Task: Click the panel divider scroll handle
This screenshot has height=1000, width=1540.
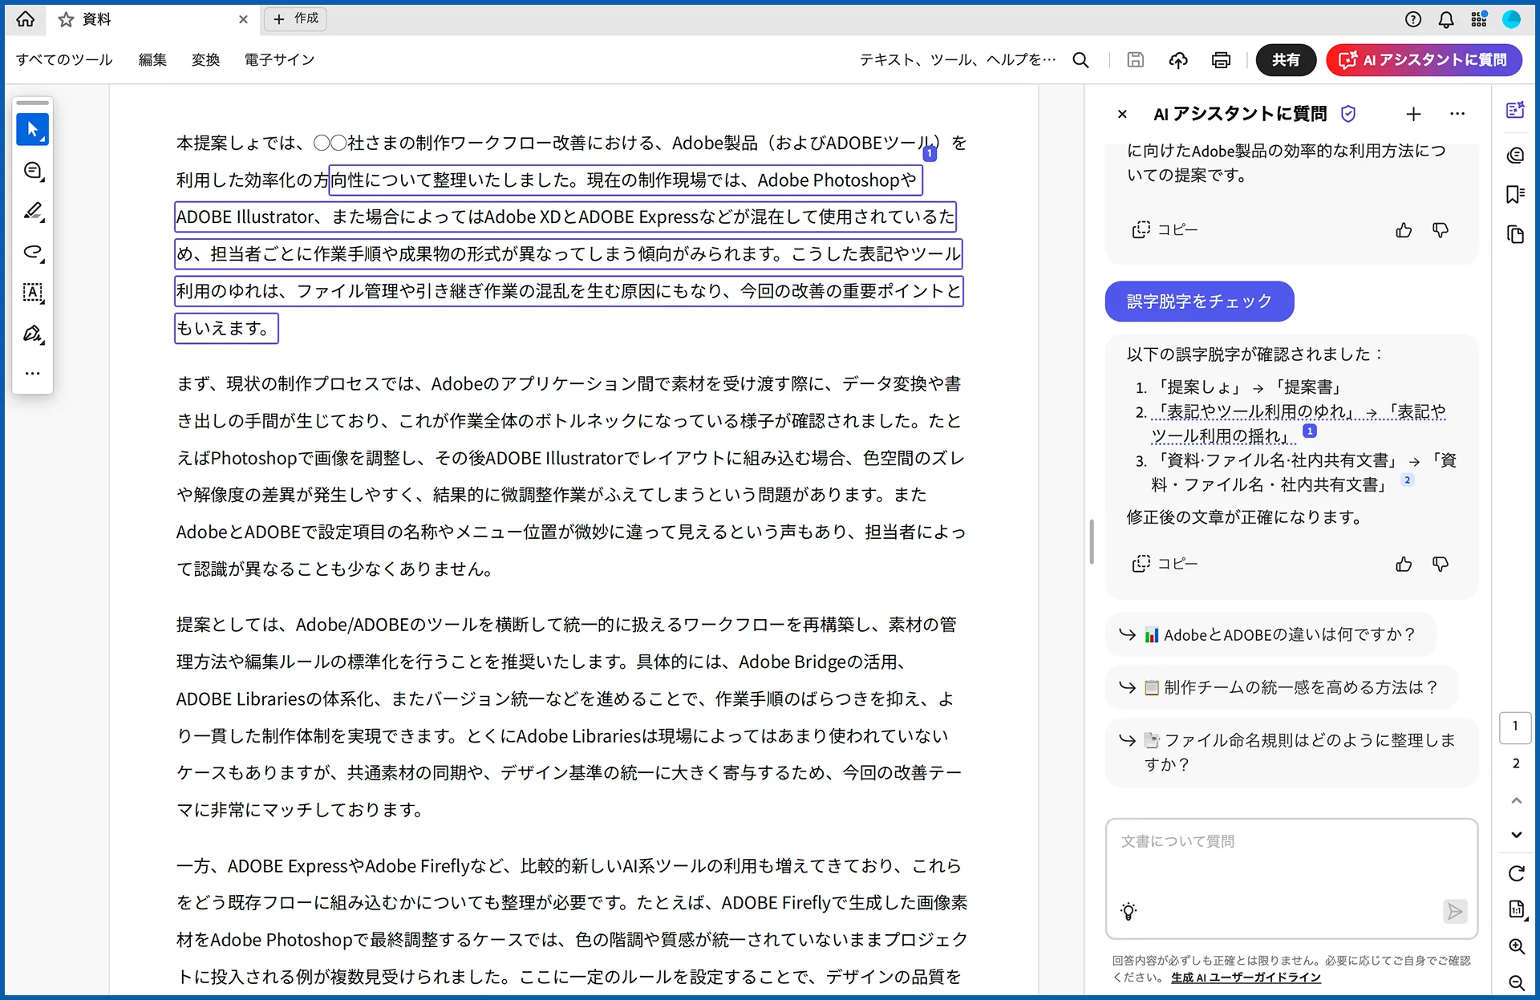Action: click(1092, 541)
